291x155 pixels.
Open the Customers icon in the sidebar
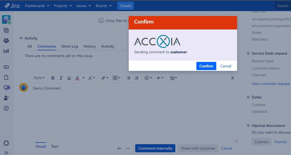point(6,41)
